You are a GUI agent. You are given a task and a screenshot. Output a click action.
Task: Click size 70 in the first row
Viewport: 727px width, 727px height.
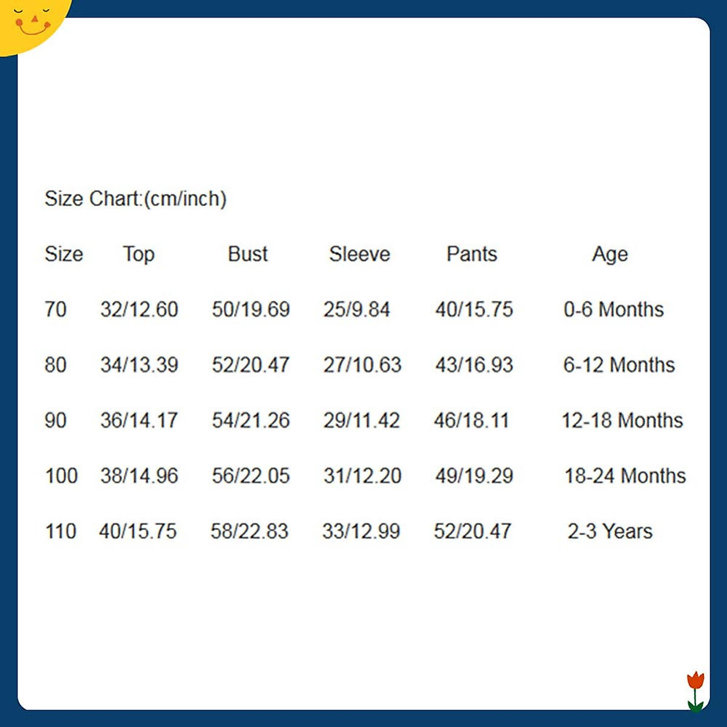[x=55, y=310]
